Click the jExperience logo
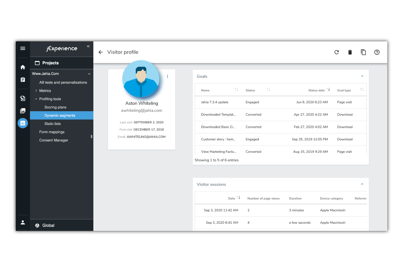This screenshot has height=268, width=403. [x=62, y=49]
